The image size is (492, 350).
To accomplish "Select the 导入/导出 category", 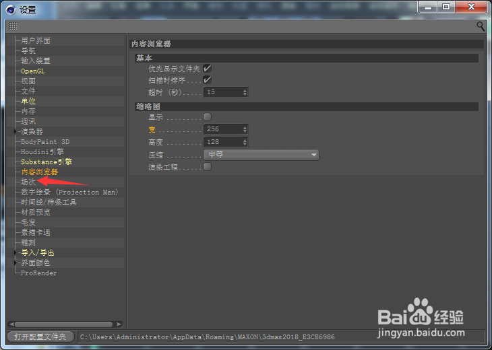I will 38,252.
